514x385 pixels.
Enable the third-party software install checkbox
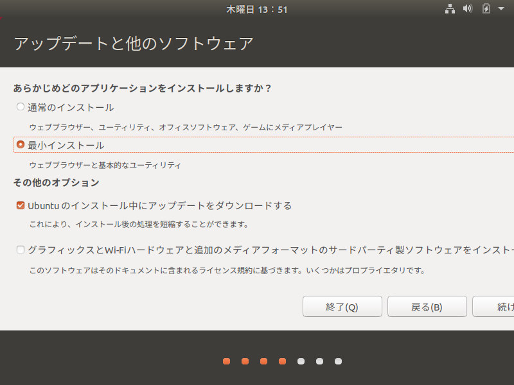(21, 250)
